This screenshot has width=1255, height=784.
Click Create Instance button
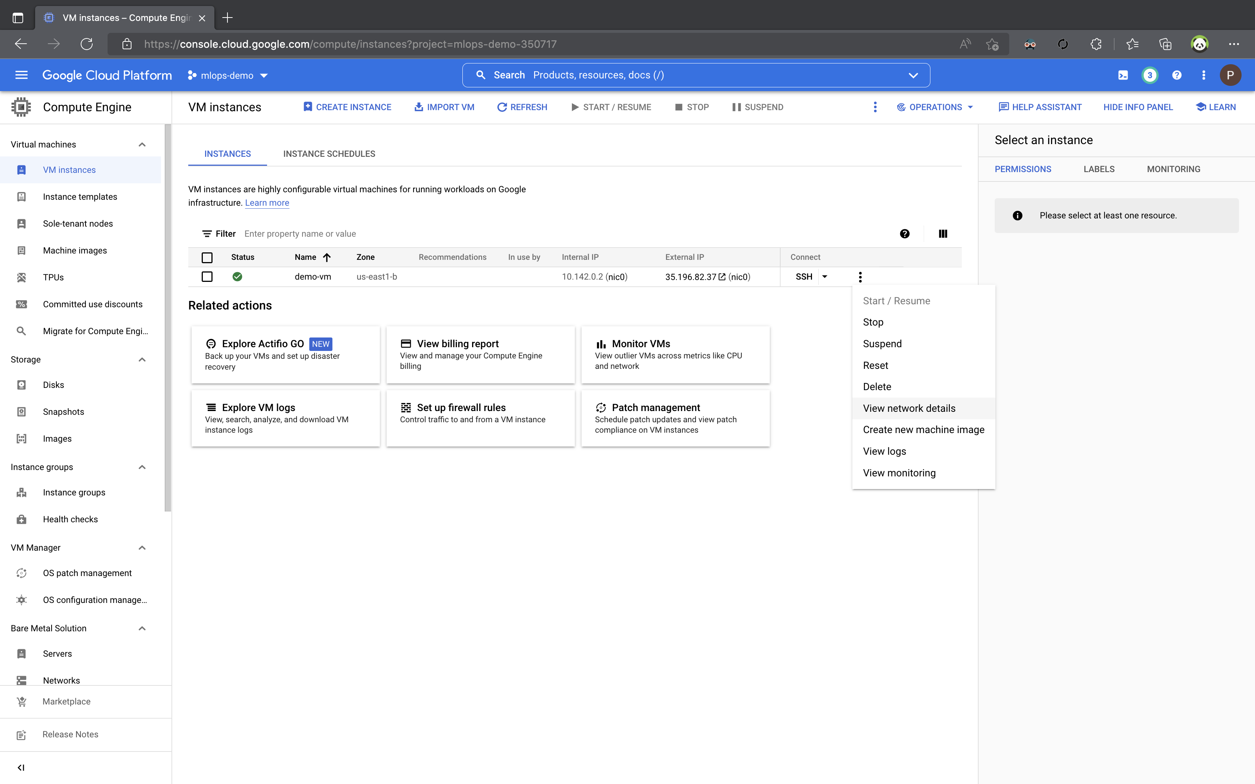347,107
